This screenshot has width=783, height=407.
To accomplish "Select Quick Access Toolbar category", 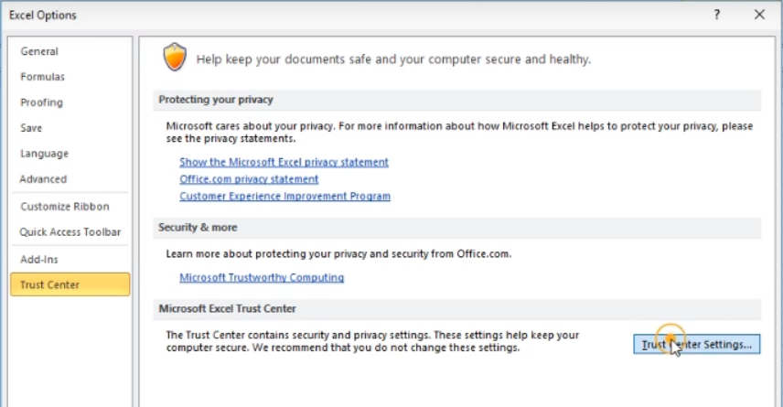I will [70, 231].
